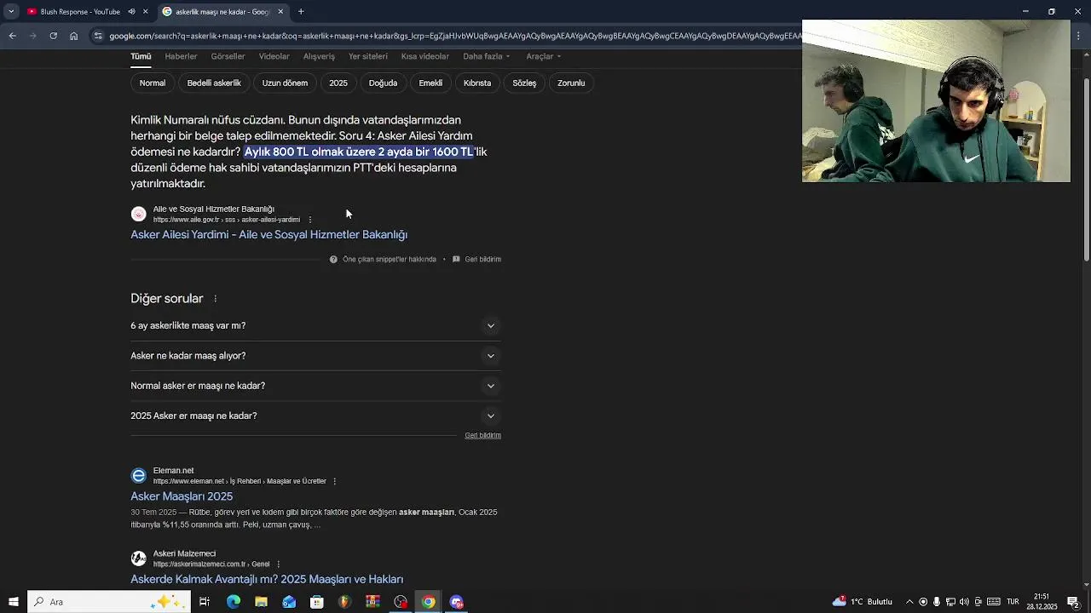Select the Zorunlu filter chip

[x=571, y=83]
